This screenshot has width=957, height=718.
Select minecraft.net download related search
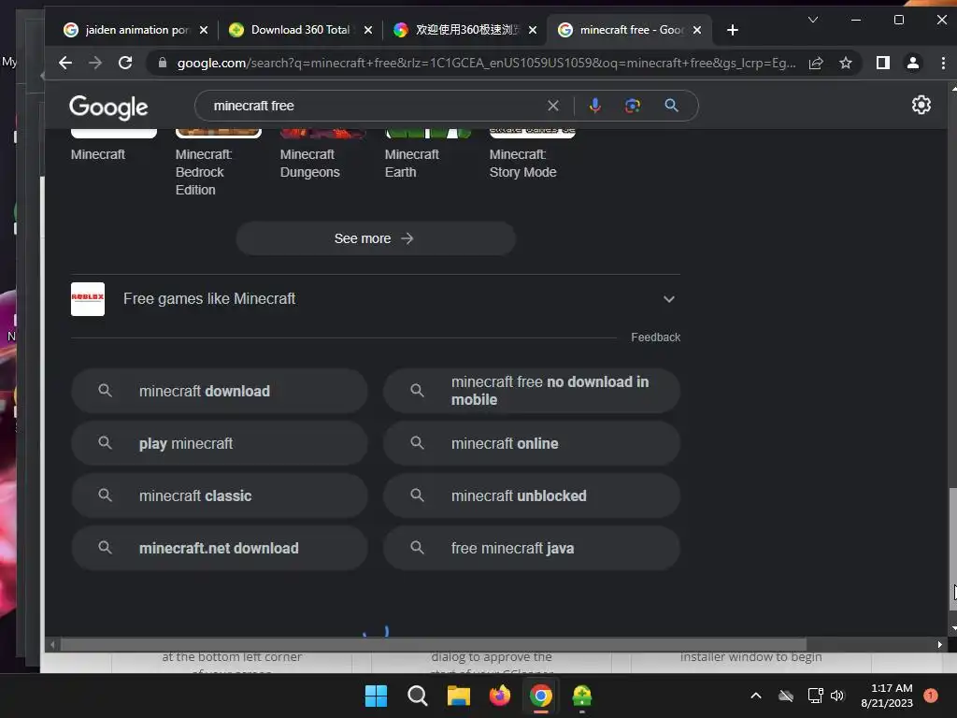[x=219, y=548]
